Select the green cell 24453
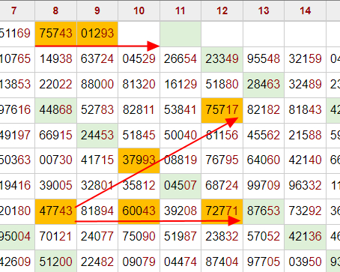This screenshot has width=340, height=272. point(97,136)
